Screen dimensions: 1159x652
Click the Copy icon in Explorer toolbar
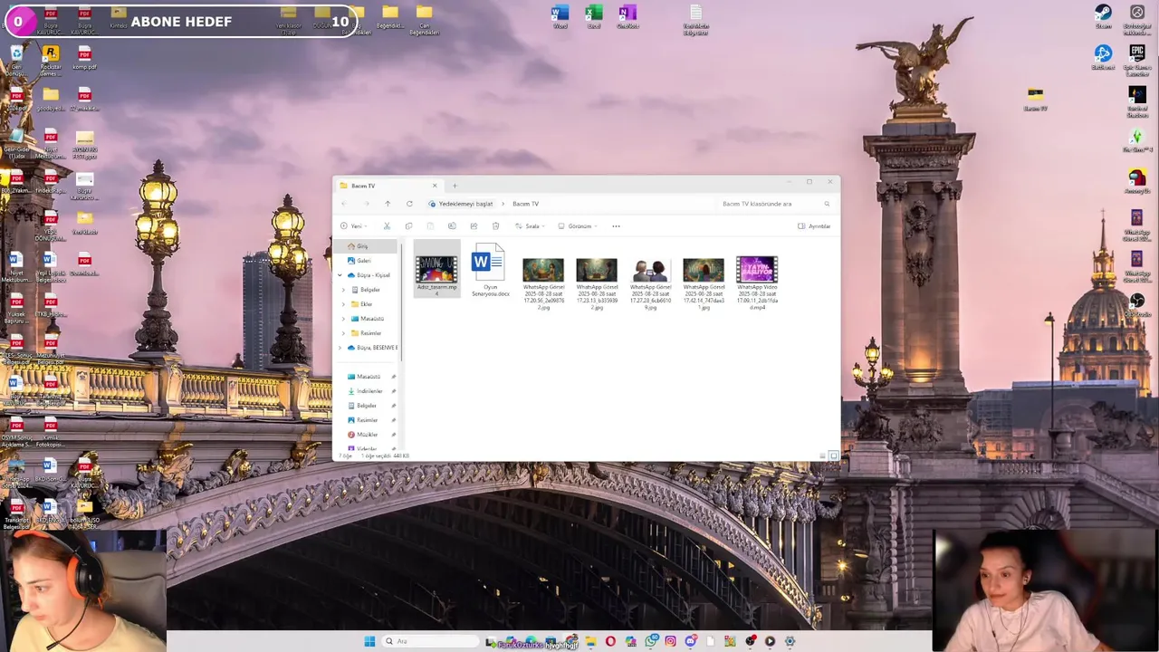point(408,226)
